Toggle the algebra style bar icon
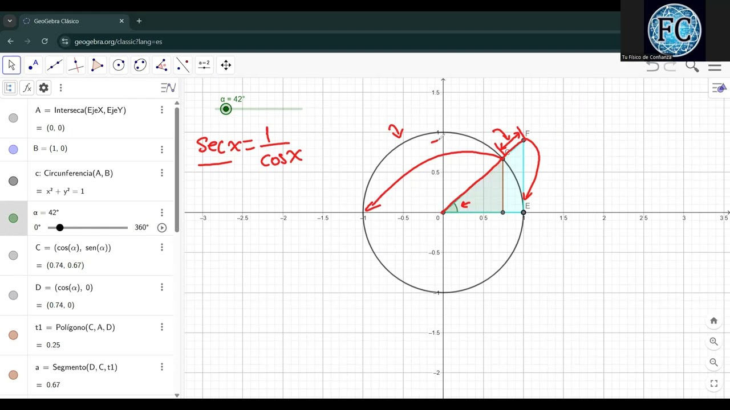Screen dimensions: 730x410 tap(168, 88)
